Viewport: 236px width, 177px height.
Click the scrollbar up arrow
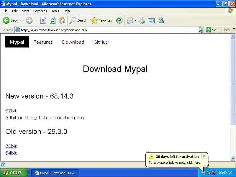point(233,36)
